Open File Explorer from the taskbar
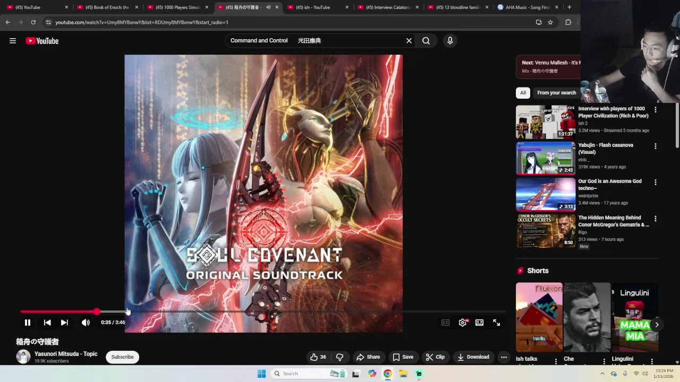The width and height of the screenshot is (680, 382). (x=403, y=374)
